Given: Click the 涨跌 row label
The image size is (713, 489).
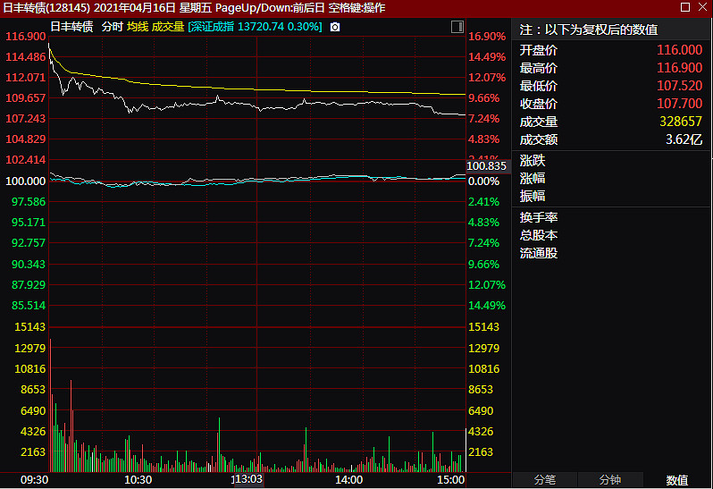Looking at the screenshot, I should click(x=533, y=161).
